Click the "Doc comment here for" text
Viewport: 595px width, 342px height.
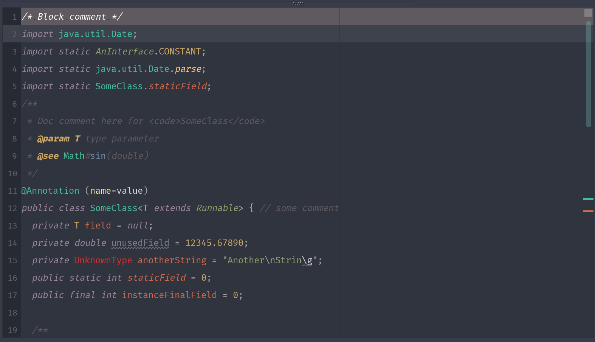click(90, 121)
